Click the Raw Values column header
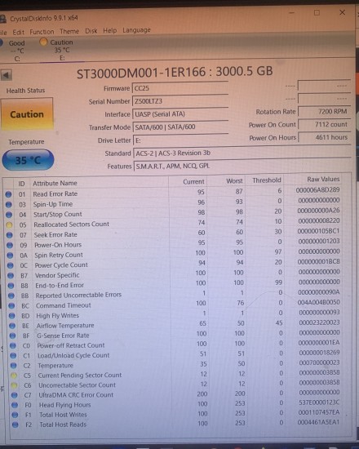 click(x=323, y=180)
